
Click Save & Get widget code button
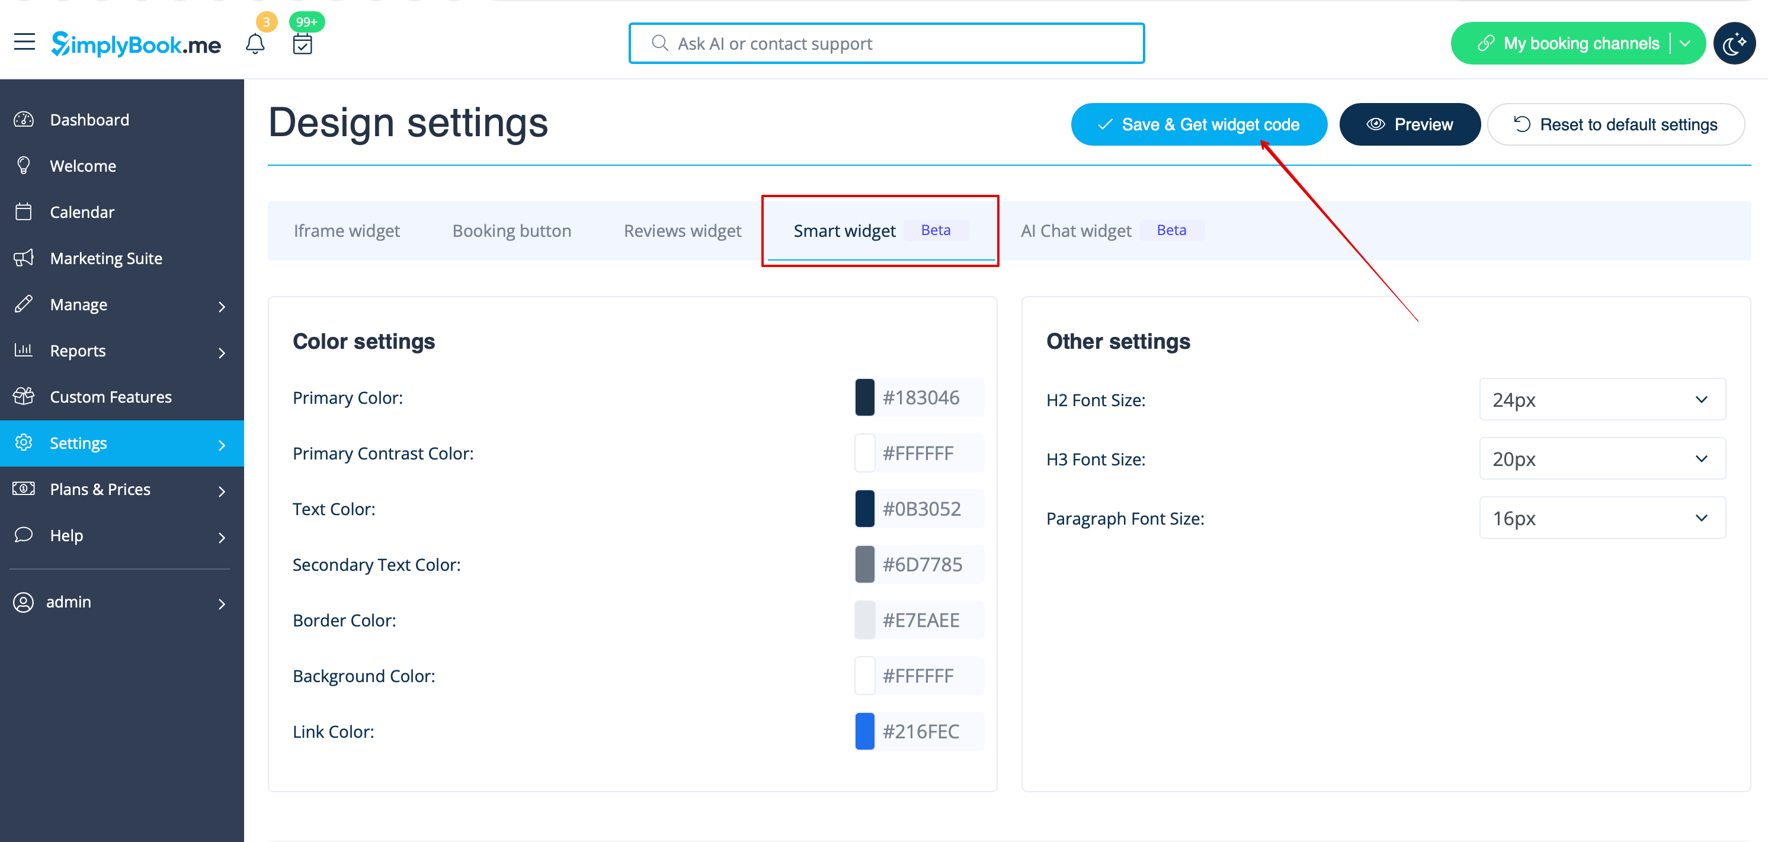point(1199,125)
